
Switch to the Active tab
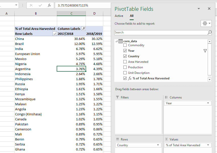click(x=119, y=16)
